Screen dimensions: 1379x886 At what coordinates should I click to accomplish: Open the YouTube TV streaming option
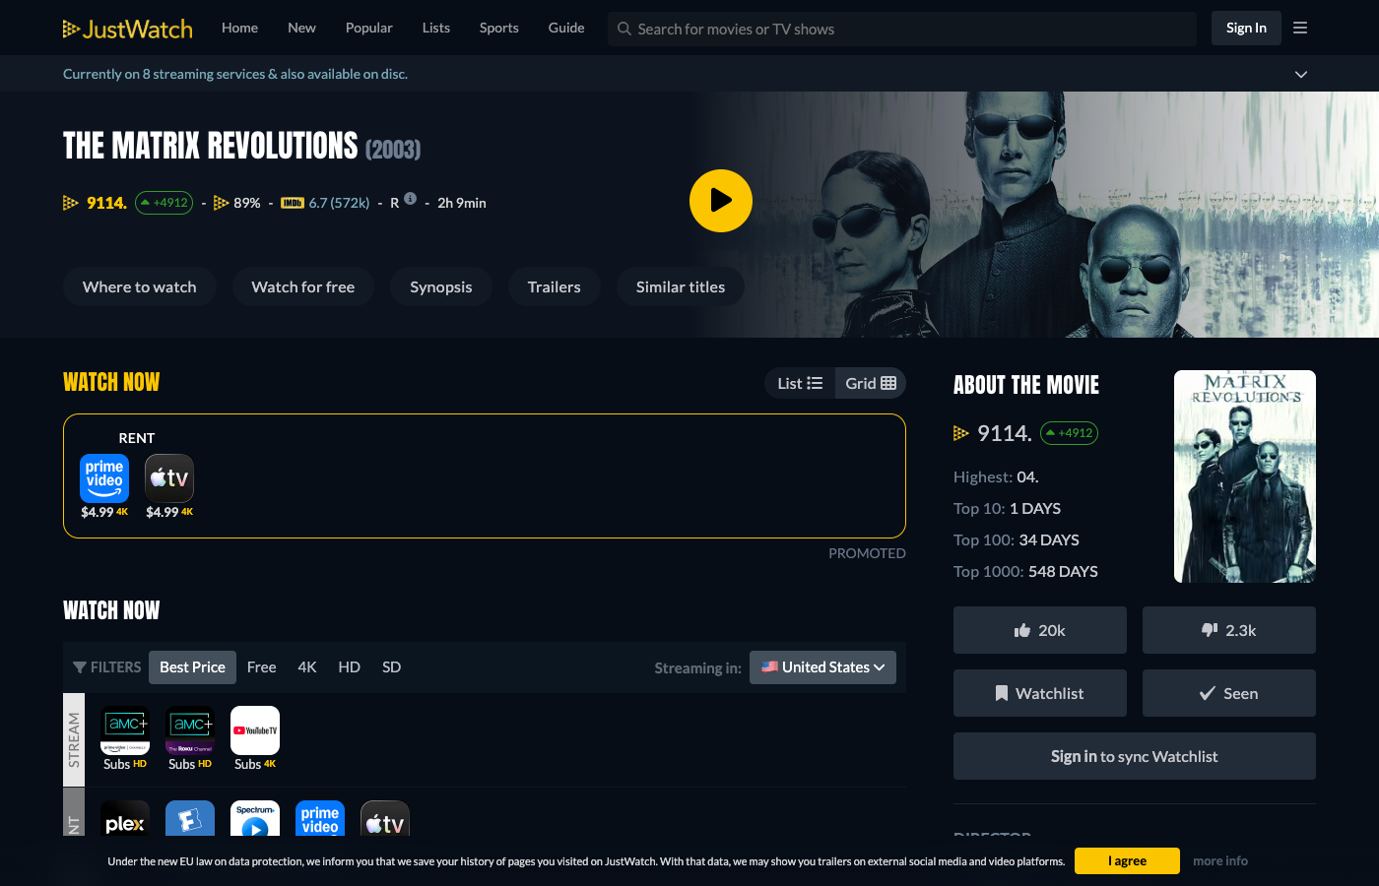[255, 731]
